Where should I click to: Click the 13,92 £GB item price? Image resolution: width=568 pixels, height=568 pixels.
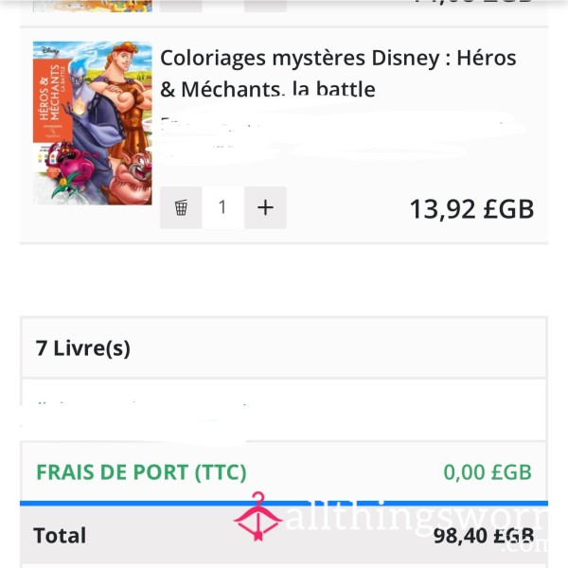pos(471,209)
